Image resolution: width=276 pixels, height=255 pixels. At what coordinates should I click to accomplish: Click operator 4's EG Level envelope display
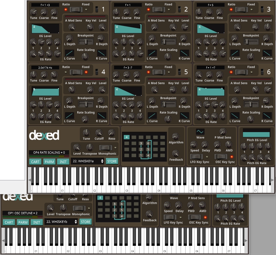pos(45,91)
